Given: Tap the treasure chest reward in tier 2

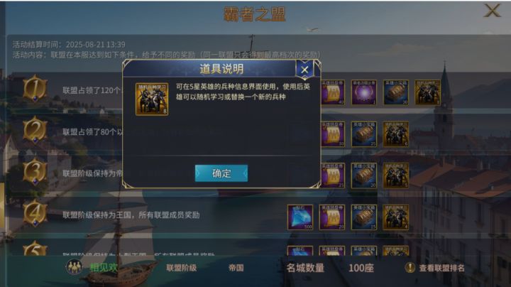Looking at the screenshot, I should (x=364, y=134).
